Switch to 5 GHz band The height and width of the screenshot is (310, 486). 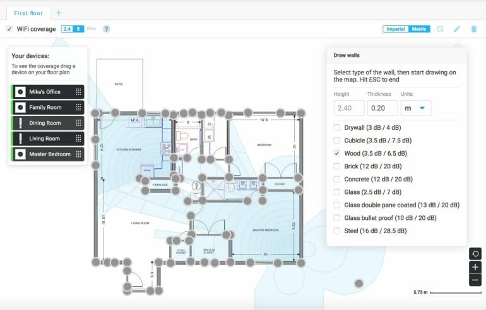click(x=78, y=29)
